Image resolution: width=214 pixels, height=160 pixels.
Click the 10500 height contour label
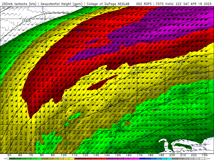(x=146, y=41)
